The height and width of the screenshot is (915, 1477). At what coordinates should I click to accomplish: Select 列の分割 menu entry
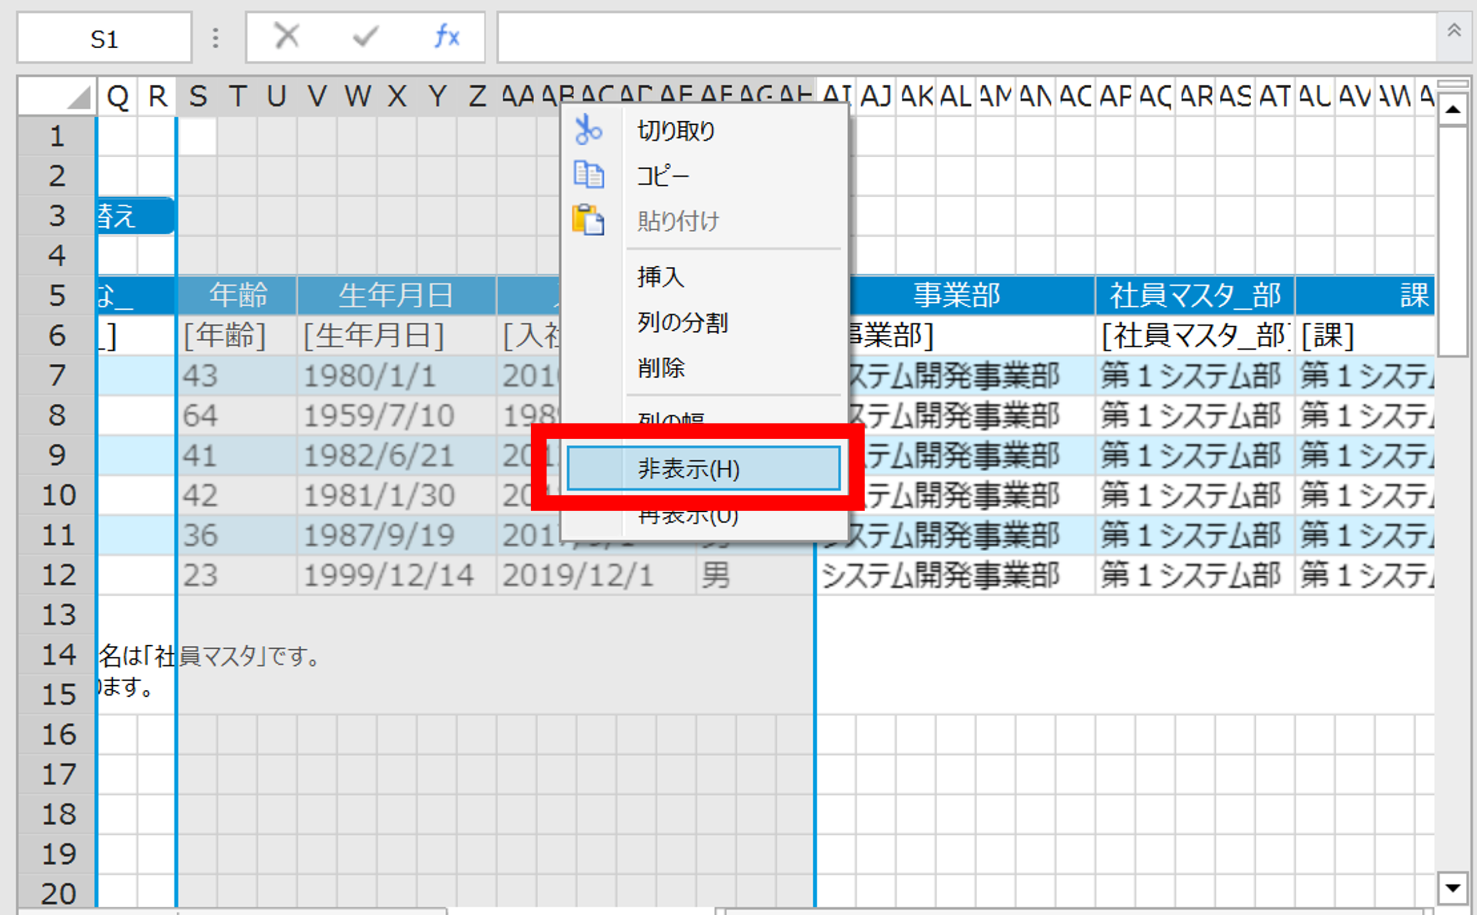pos(682,323)
